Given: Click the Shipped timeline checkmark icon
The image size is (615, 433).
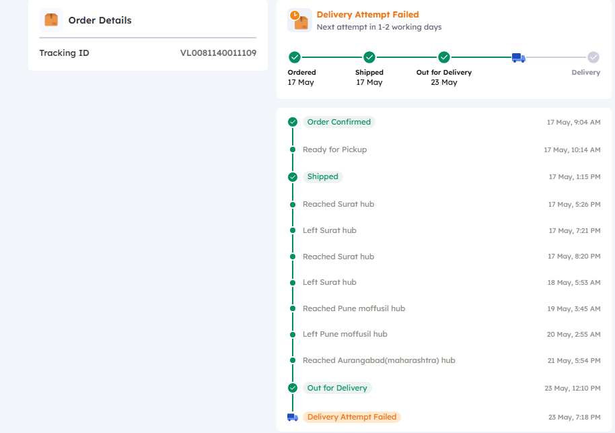Looking at the screenshot, I should point(293,177).
